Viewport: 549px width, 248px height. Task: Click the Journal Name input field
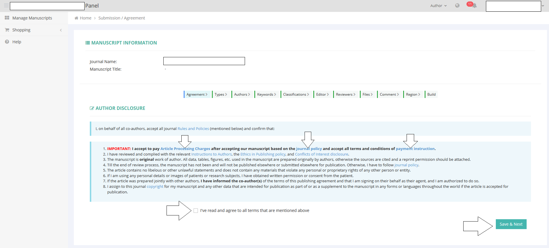coord(204,61)
